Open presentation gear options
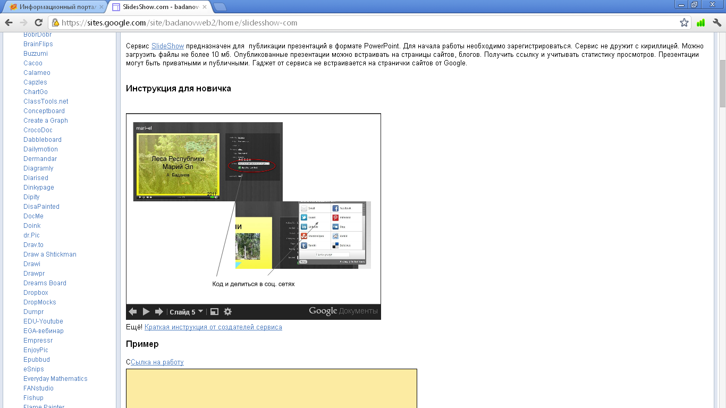Image resolution: width=726 pixels, height=408 pixels. [228, 312]
